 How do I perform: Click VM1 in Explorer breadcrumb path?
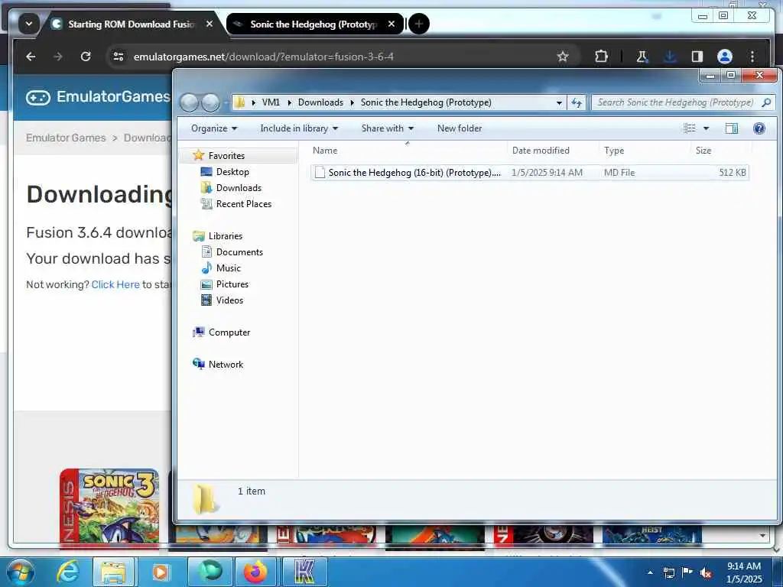point(271,102)
